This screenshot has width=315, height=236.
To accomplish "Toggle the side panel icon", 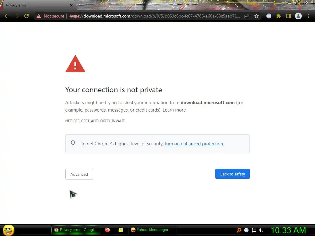I will [289, 16].
